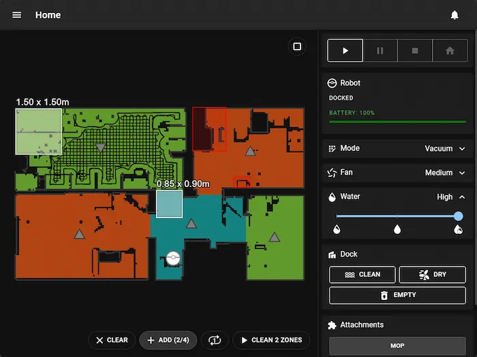Pause the robot with the pause button

(380, 50)
